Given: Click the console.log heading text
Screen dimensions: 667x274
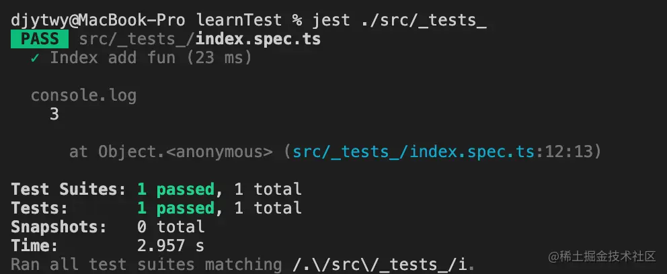Looking at the screenshot, I should (x=83, y=96).
